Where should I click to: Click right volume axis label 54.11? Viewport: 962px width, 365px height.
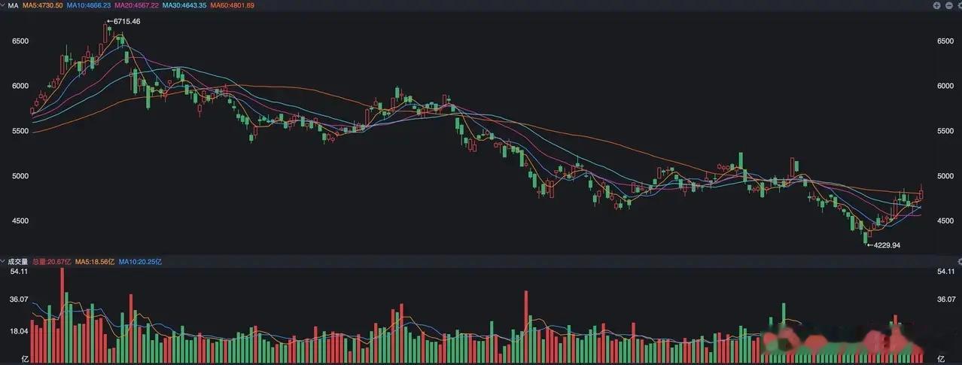[945, 272]
